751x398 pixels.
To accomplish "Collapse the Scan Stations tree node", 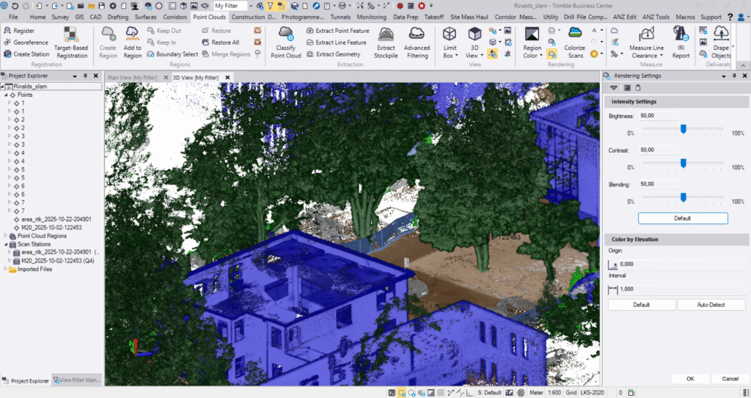I will pos(7,244).
